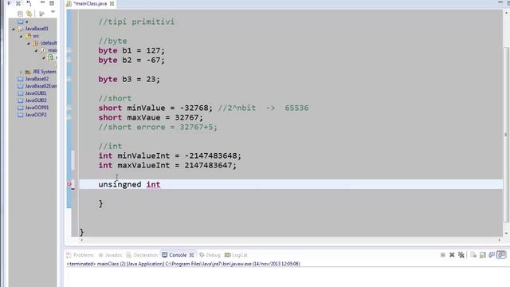Image resolution: width=510 pixels, height=287 pixels.
Task: Minimize the editor area
Action: coord(500,3)
